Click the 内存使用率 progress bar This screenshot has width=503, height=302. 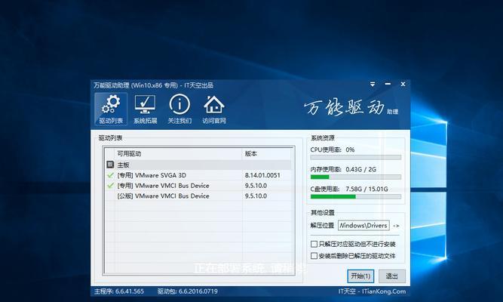point(356,177)
